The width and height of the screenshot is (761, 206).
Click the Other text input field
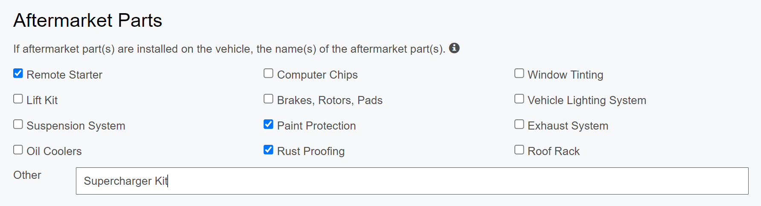(412, 181)
